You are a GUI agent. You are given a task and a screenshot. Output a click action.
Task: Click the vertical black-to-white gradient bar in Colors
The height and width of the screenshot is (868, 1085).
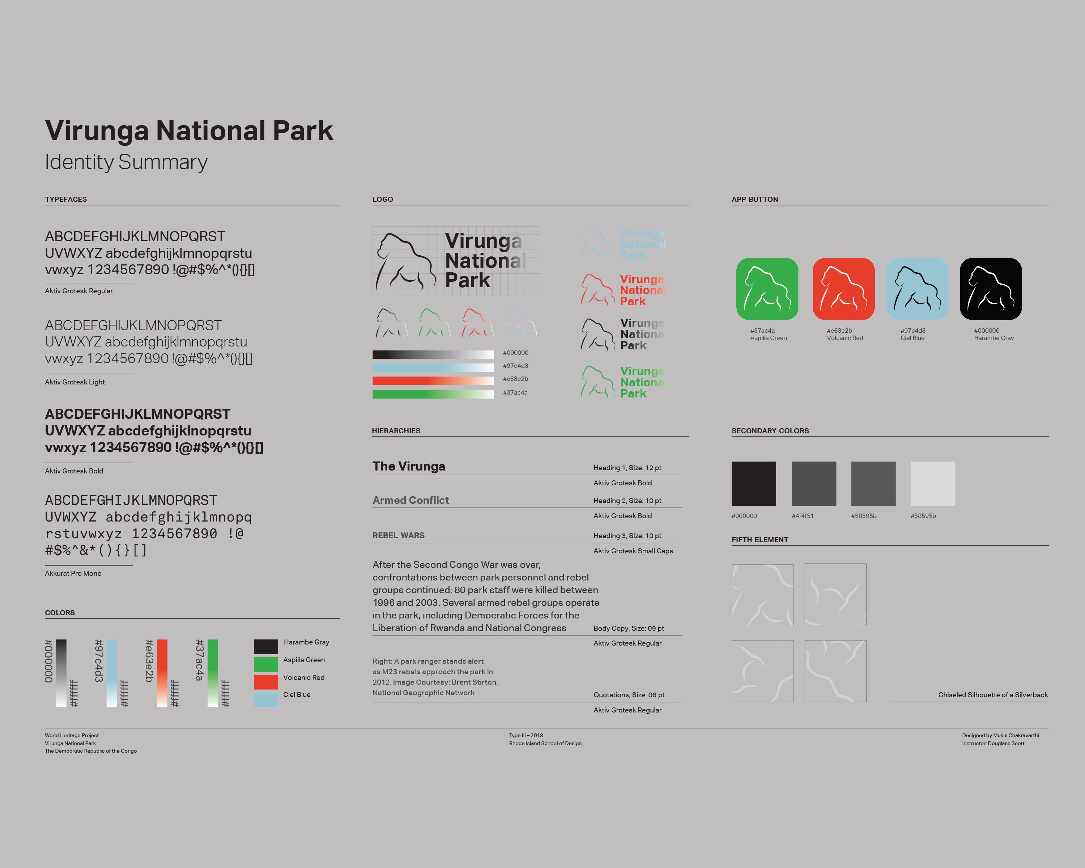[61, 673]
